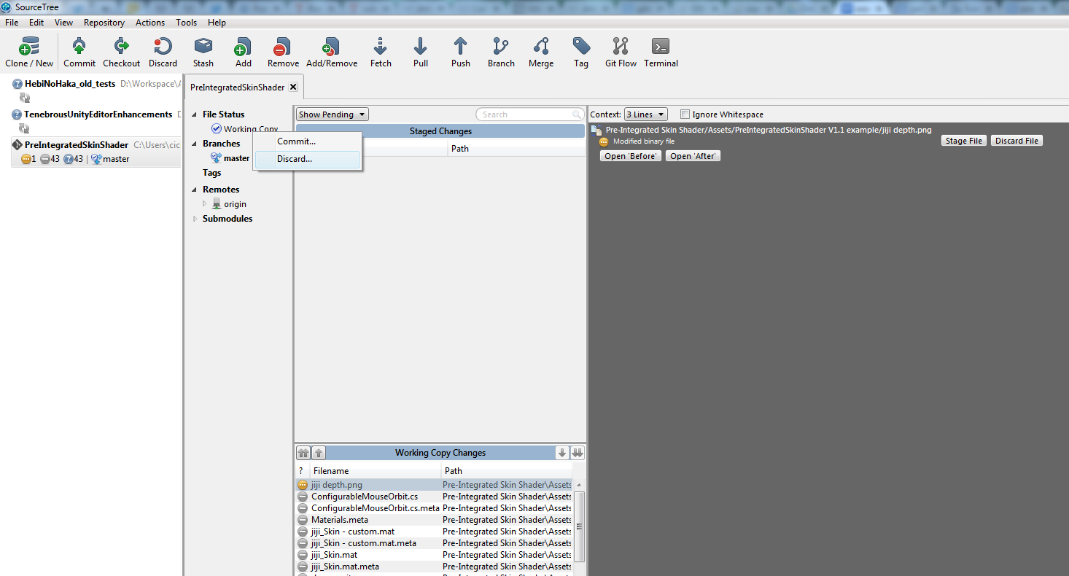This screenshot has height=576, width=1069.
Task: Click the Open 'Before' button
Action: point(631,156)
